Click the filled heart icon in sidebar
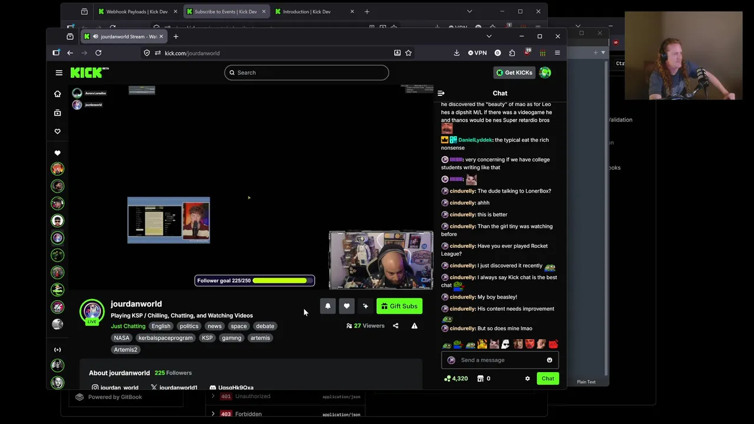 (x=57, y=153)
